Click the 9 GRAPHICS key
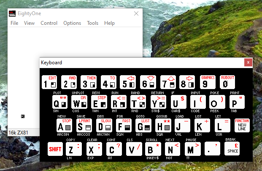The width and height of the screenshot is (262, 171). (208, 82)
